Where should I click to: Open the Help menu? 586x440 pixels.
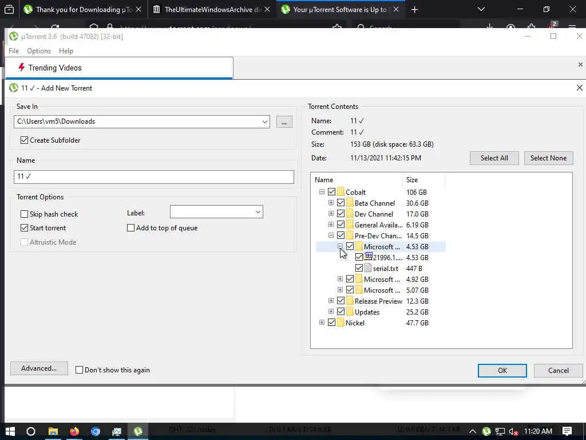click(x=66, y=51)
